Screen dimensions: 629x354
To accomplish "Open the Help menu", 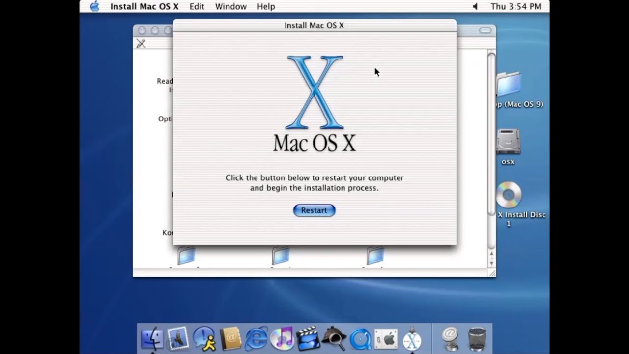I will click(266, 6).
